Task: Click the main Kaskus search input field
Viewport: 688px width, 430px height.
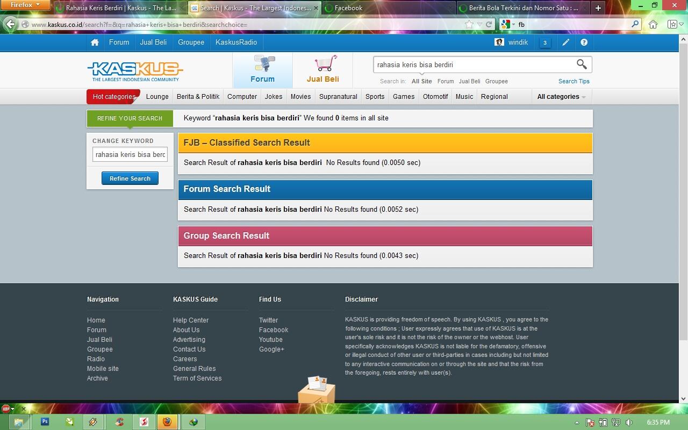Action: pos(473,64)
